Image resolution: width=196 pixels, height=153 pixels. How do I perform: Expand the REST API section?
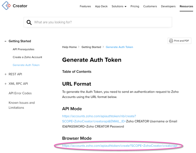(5, 74)
